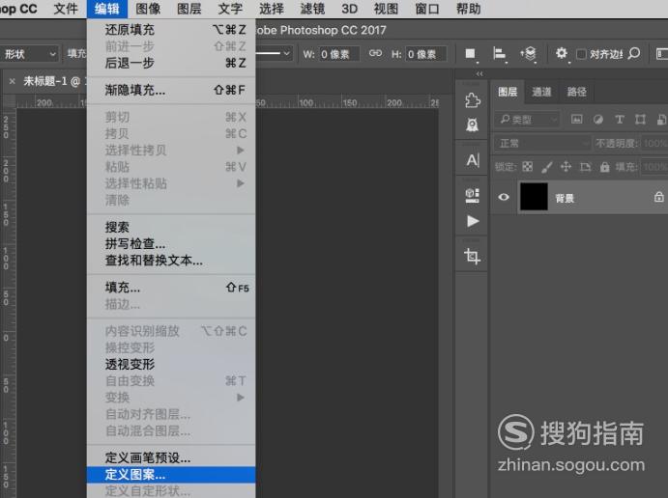Toggle the 对齐边缘 checkbox

click(x=581, y=54)
